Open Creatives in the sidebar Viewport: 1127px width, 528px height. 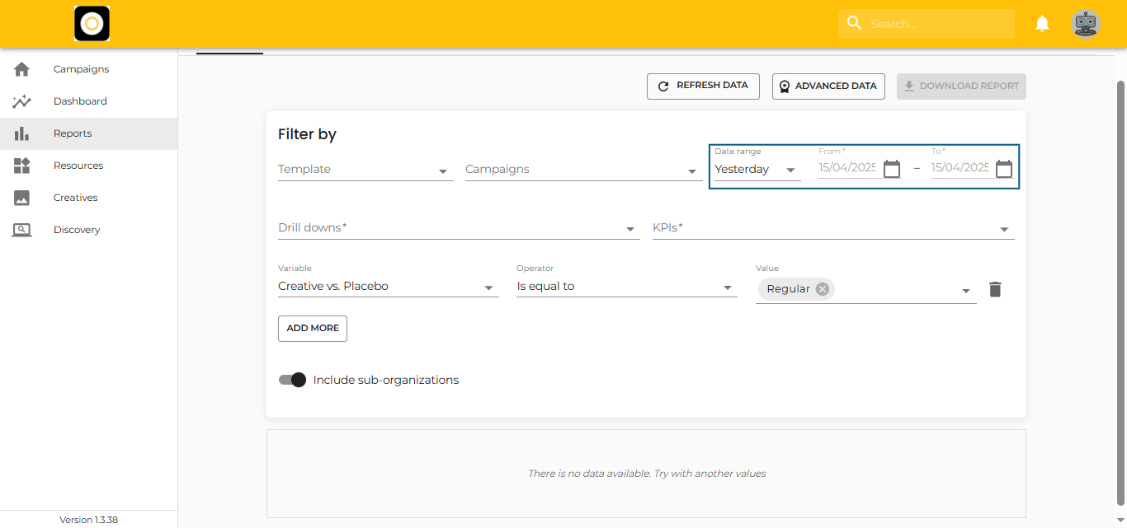tap(75, 198)
